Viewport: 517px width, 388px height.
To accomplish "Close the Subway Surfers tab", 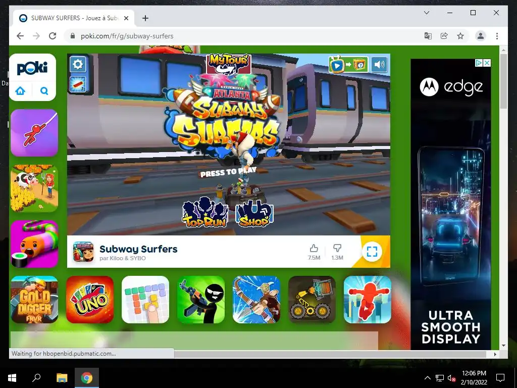I will click(x=126, y=18).
